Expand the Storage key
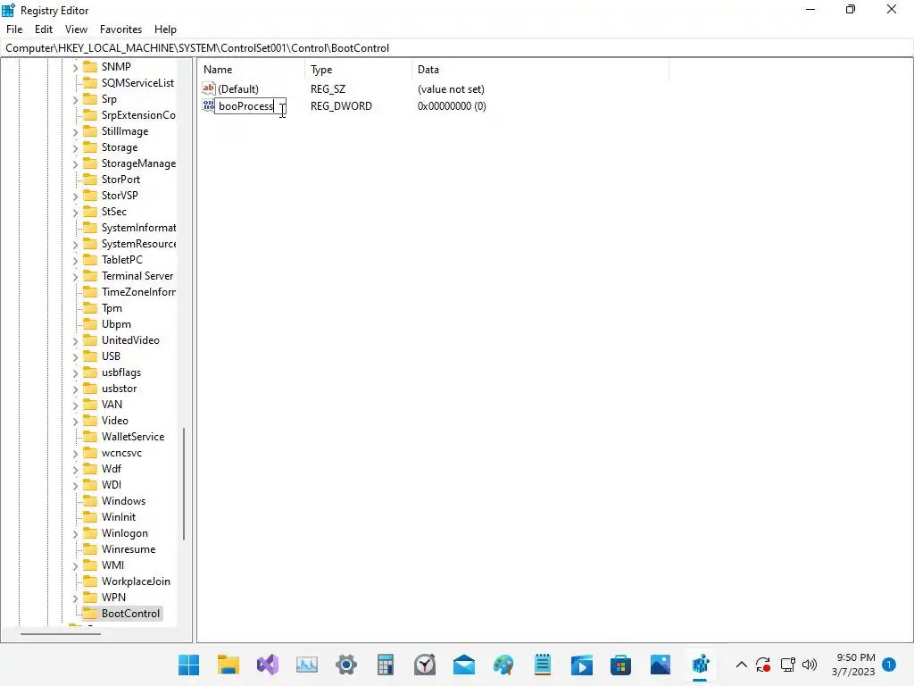 point(75,148)
